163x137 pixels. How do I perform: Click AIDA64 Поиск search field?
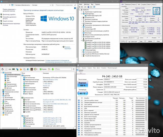(x=63, y=69)
